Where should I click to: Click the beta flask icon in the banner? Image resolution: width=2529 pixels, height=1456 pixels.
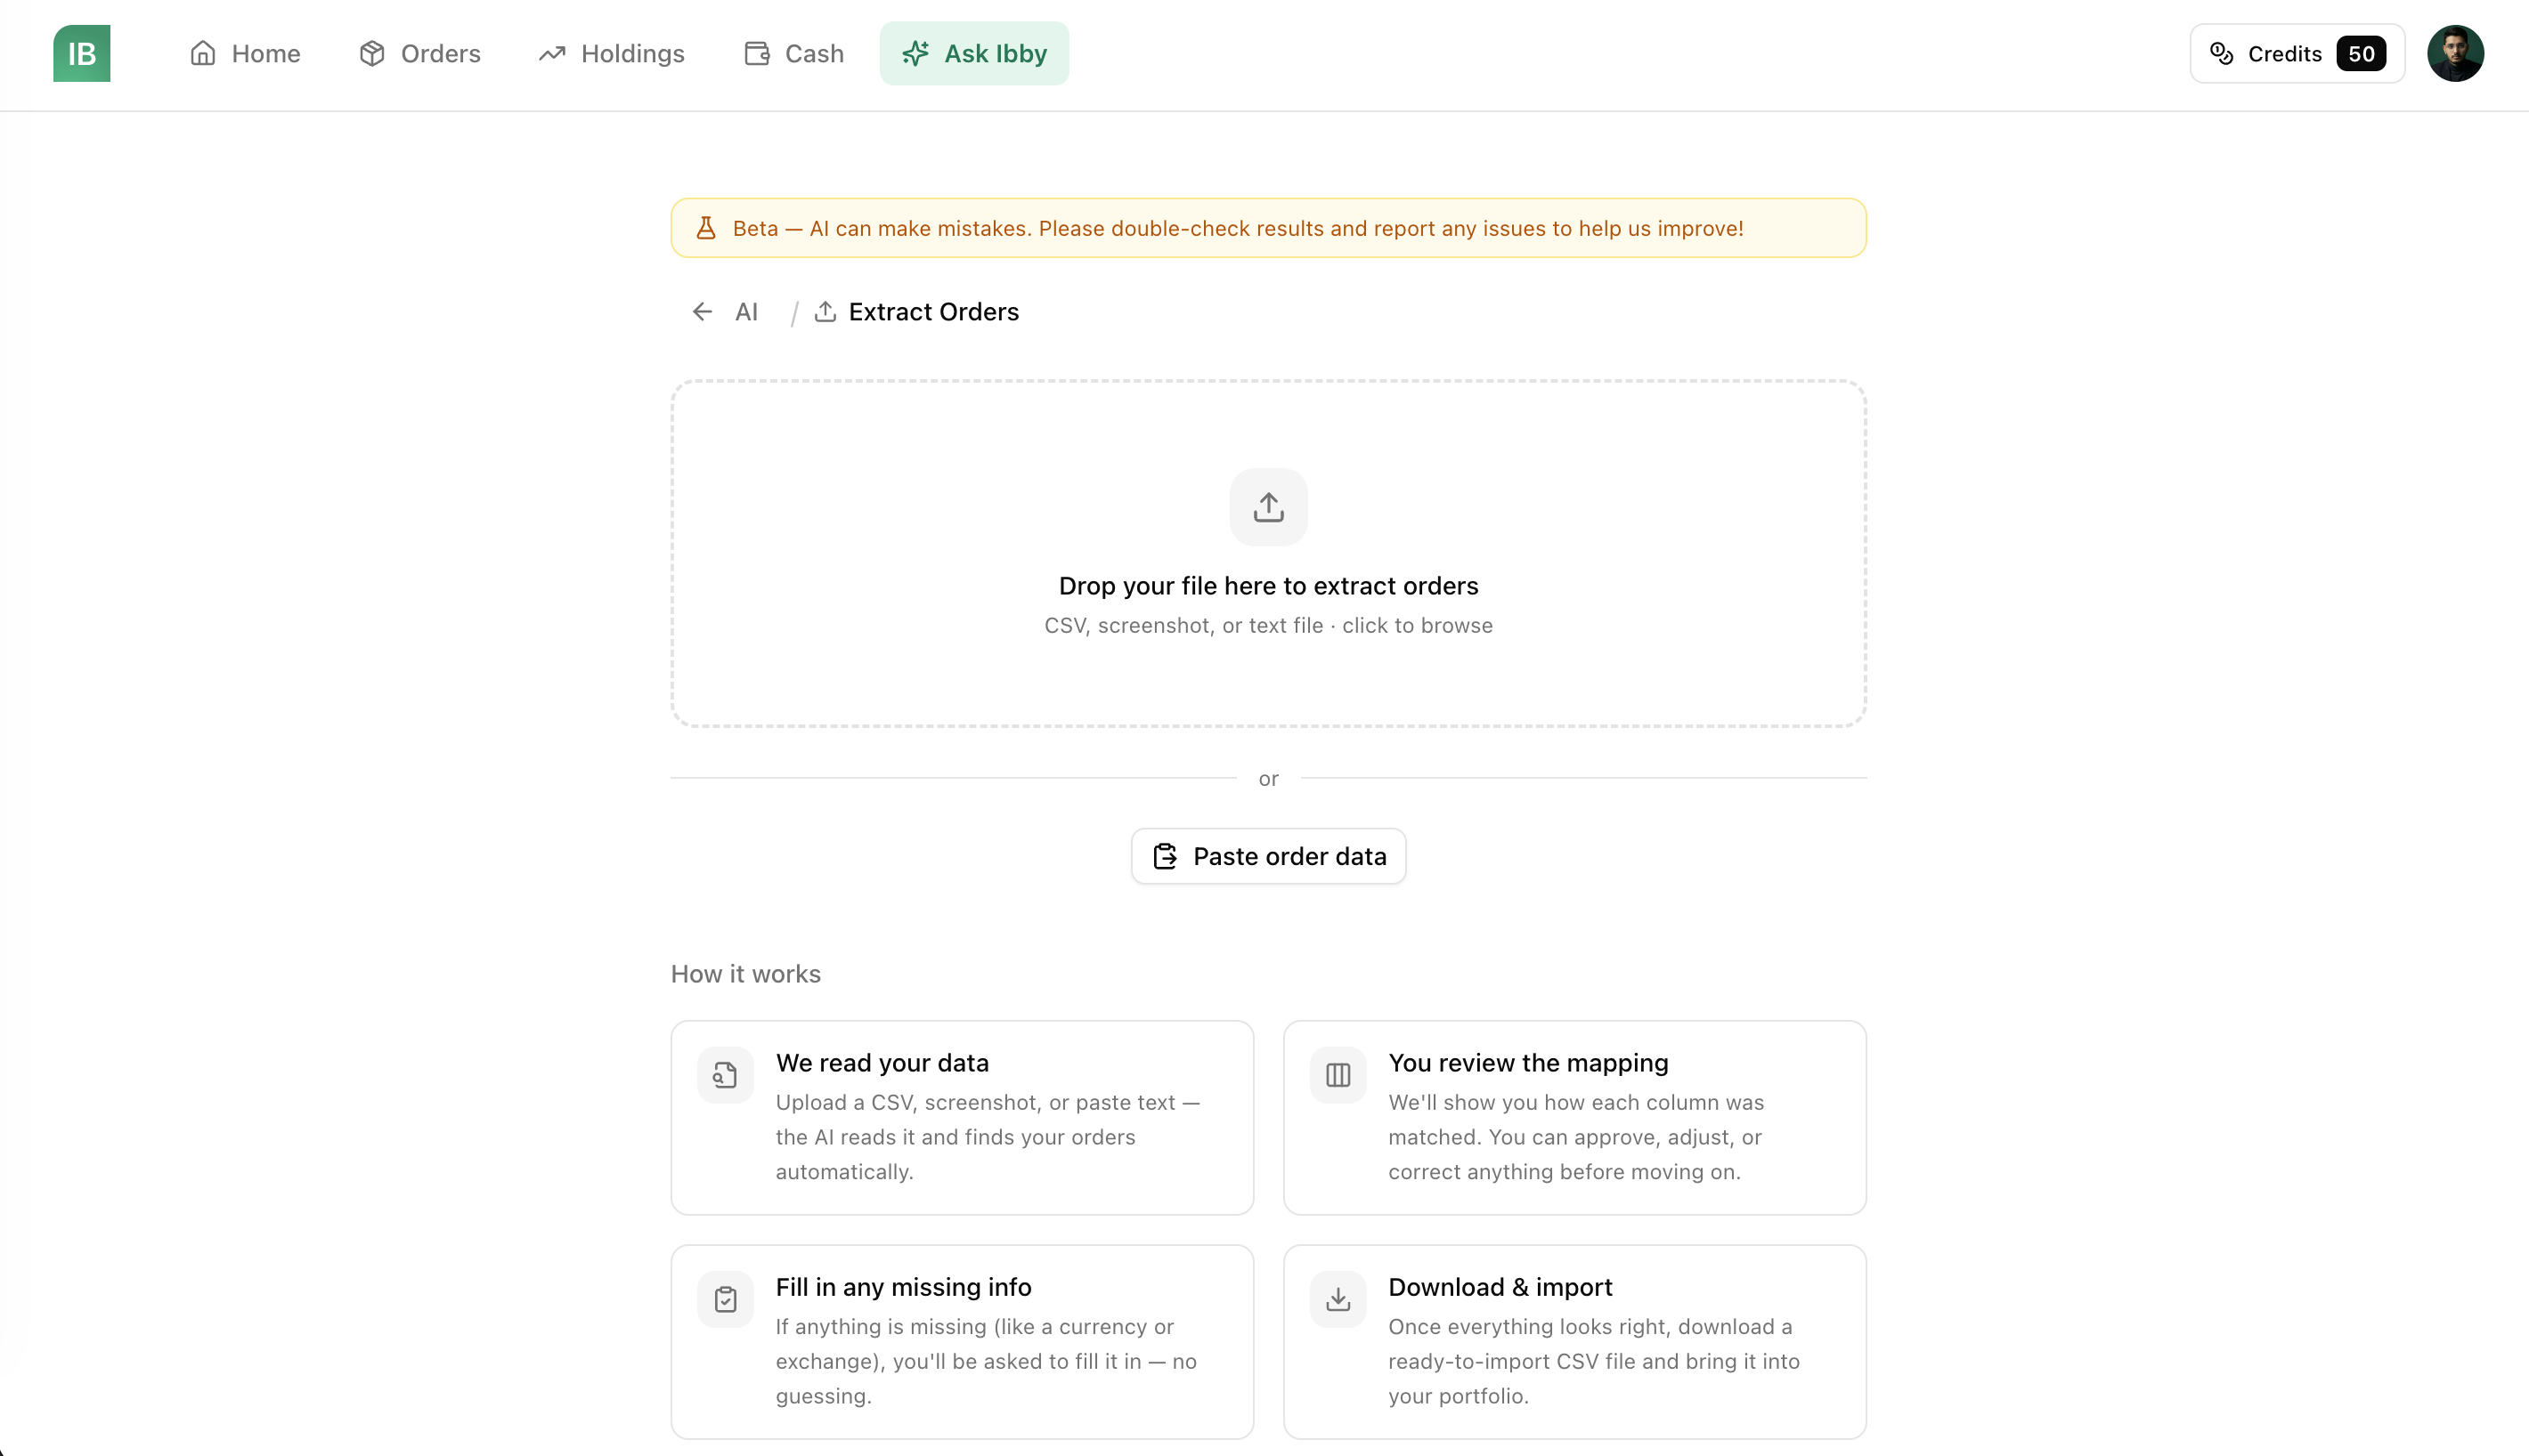coord(706,228)
